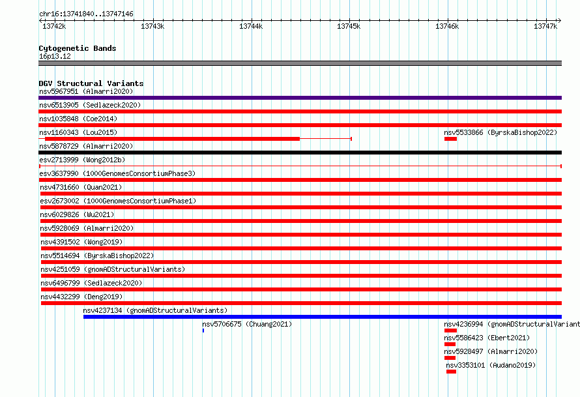The width and height of the screenshot is (580, 397).
Task: Select the nsv4236994 gnomAD label
Action: pyautogui.click(x=512, y=324)
